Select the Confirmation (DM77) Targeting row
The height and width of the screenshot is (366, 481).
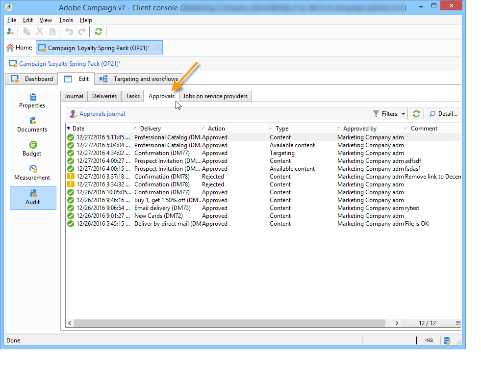coord(263,153)
